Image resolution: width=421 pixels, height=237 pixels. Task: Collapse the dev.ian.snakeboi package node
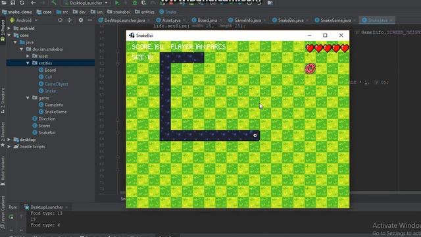[22, 49]
